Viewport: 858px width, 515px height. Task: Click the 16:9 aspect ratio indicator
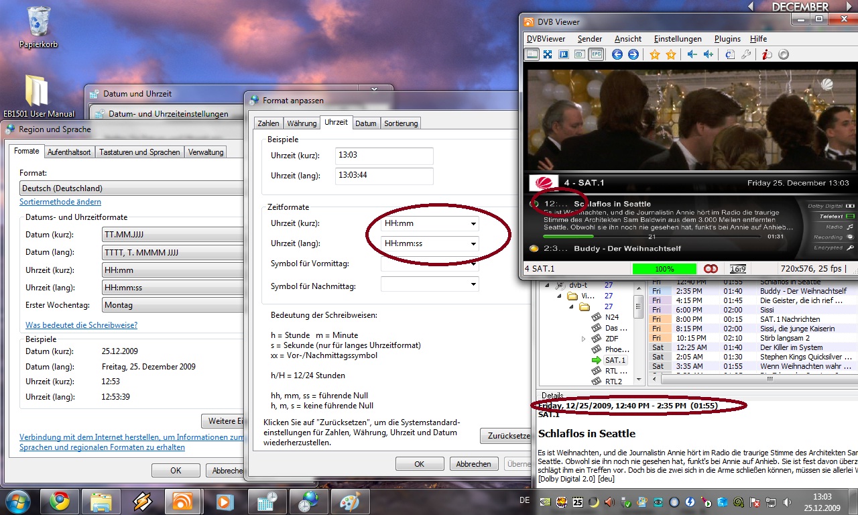point(737,269)
